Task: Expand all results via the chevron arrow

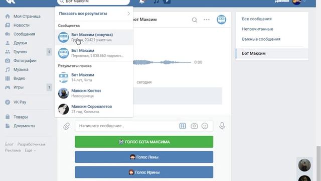Action: 128,14
